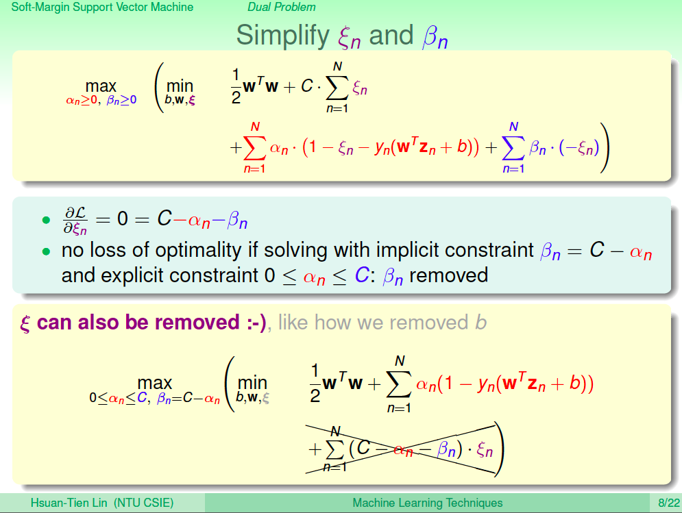The image size is (682, 513).
Task: Click the constraint '0≤αn≤C' under bottom max
Action: click(x=119, y=398)
